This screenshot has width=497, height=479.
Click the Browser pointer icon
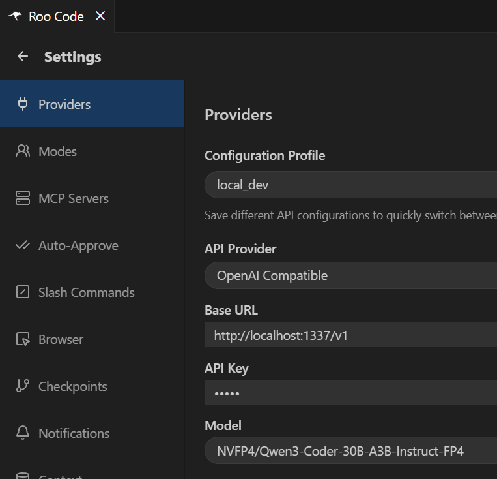pyautogui.click(x=23, y=339)
